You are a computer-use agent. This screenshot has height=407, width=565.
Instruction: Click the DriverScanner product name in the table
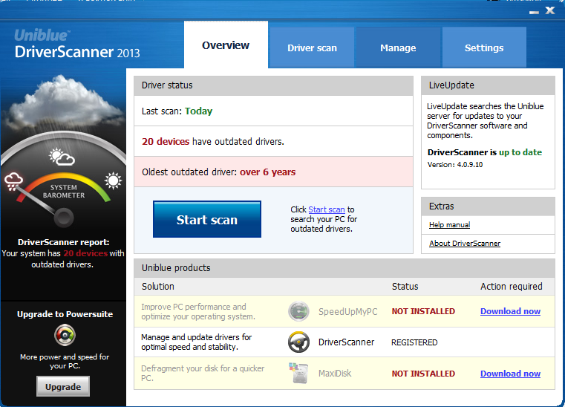(346, 342)
